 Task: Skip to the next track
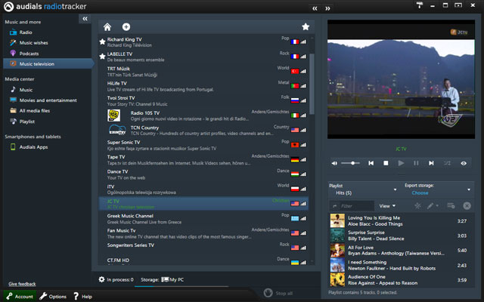pyautogui.click(x=432, y=163)
